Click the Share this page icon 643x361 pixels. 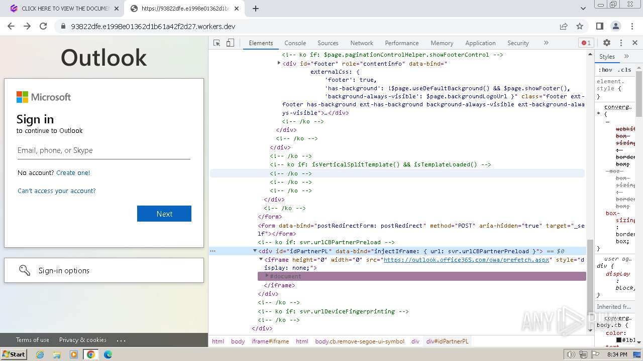click(x=564, y=26)
